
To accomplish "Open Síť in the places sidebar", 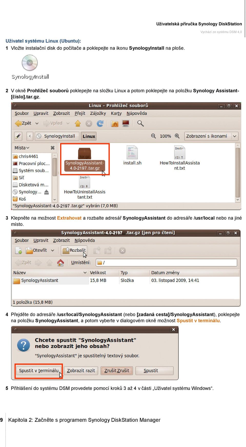I will [18, 178].
